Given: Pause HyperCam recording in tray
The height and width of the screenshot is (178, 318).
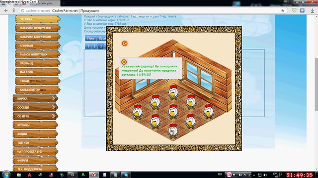Looking at the screenshot, I should tap(229, 175).
